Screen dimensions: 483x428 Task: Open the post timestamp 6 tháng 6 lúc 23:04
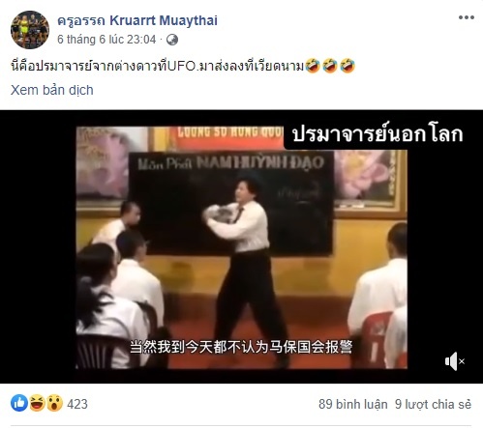coord(106,40)
